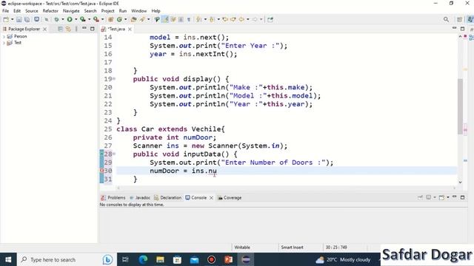This screenshot has height=266, width=474.
Task: Open Microsoft Edge from the taskbar
Action: click(143, 259)
